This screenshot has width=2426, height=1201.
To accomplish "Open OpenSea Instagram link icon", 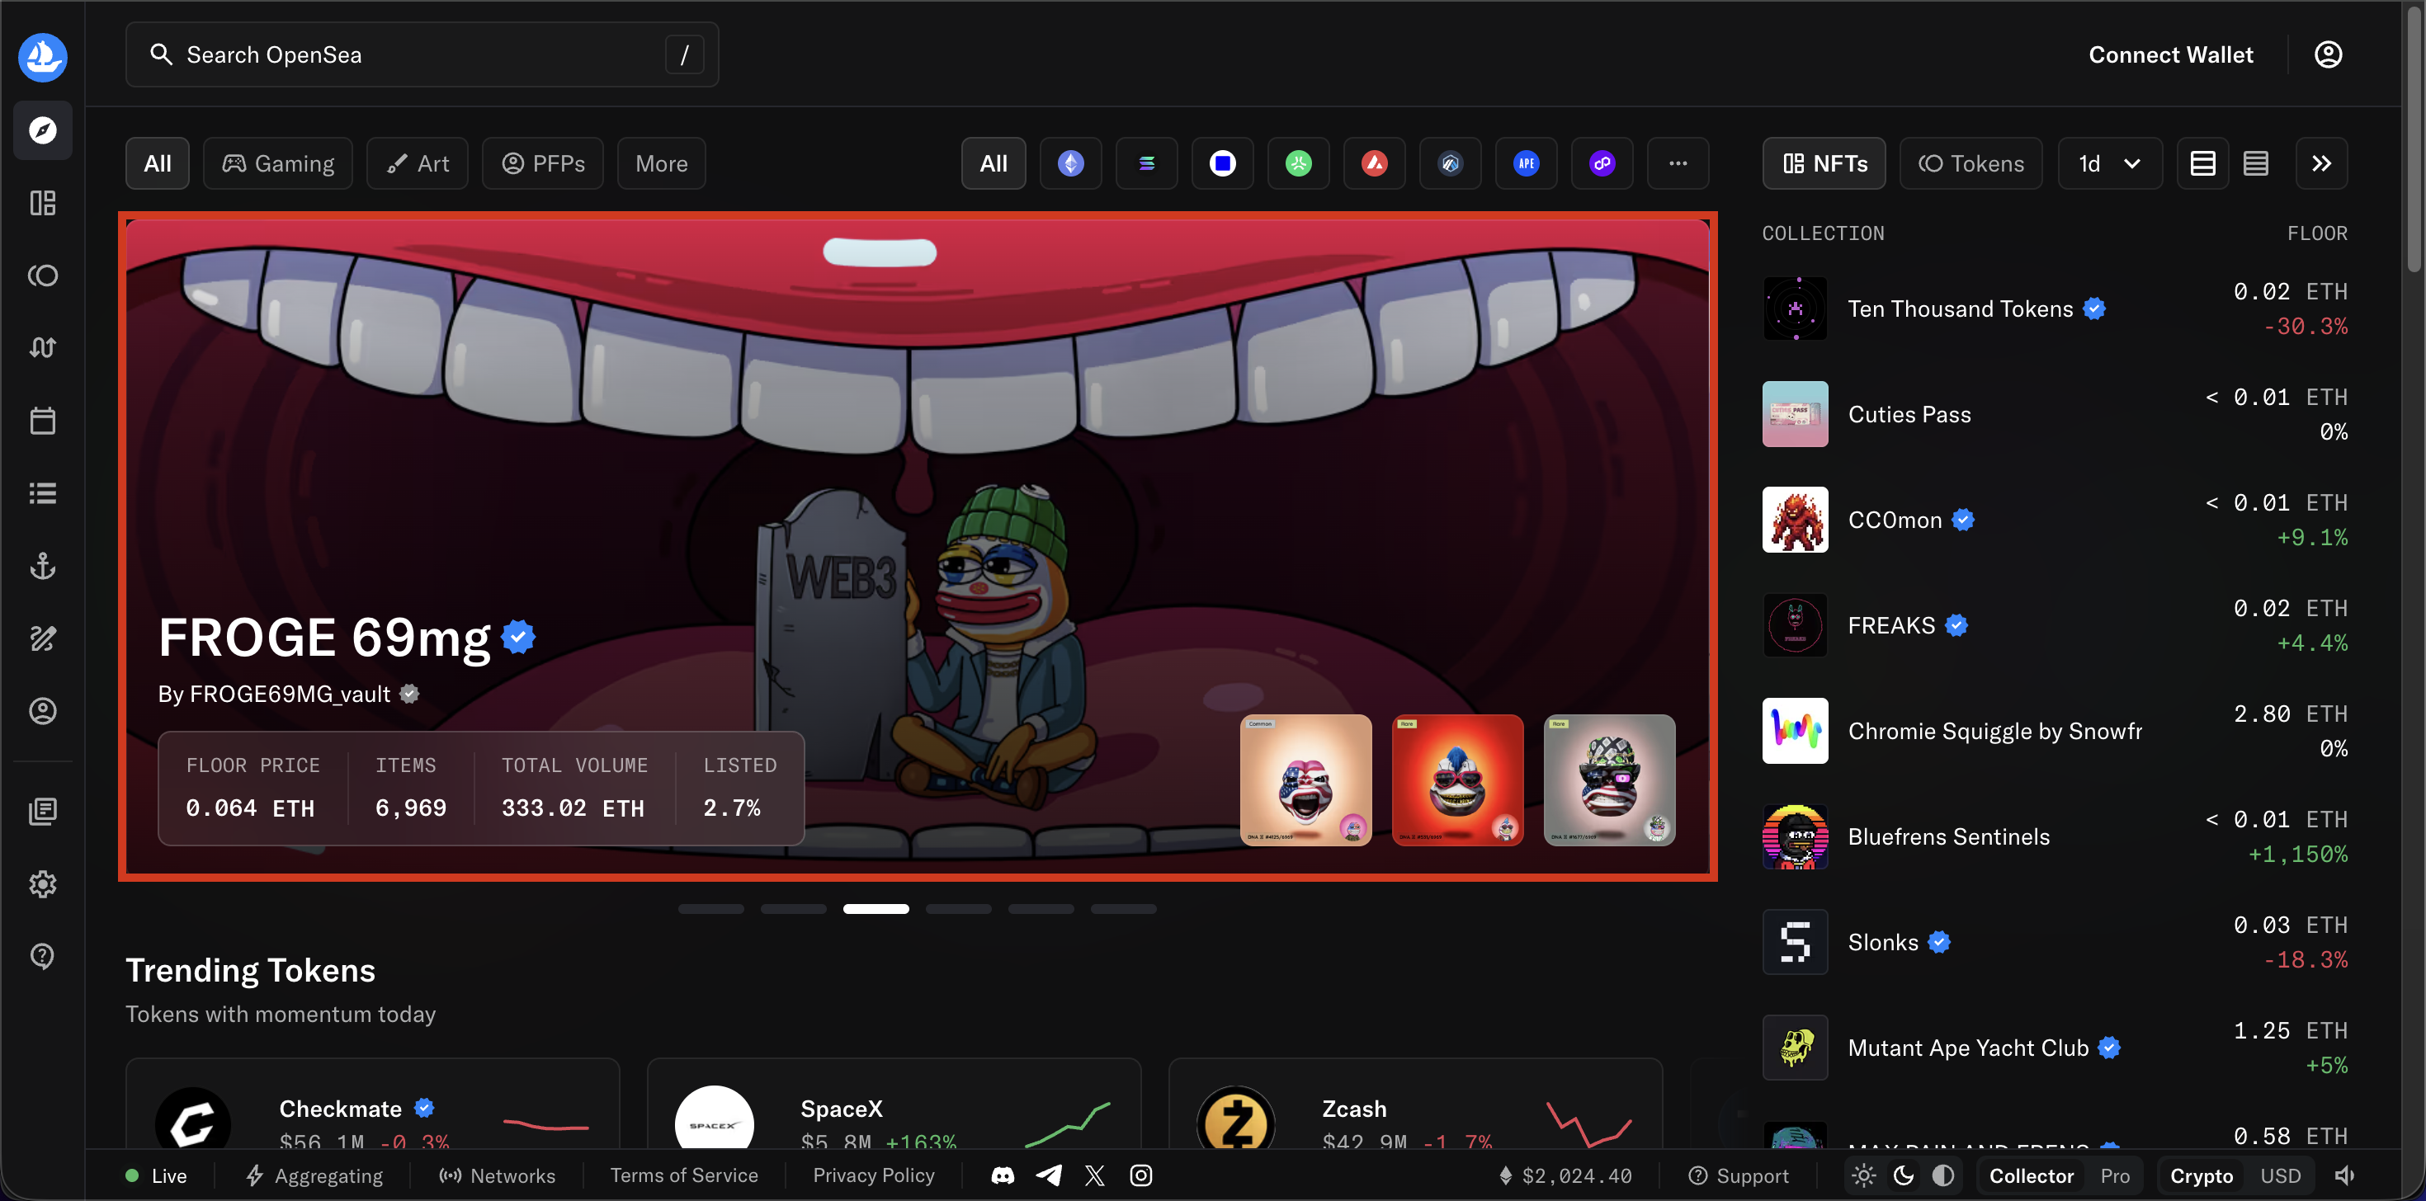I will click(1140, 1175).
